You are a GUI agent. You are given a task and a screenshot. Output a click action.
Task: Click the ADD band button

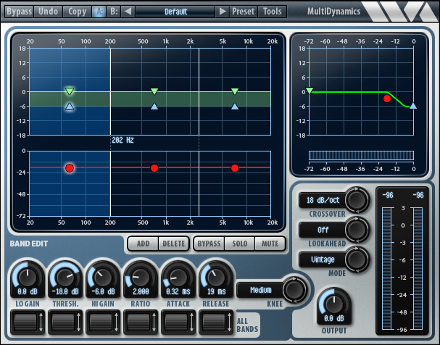[143, 244]
